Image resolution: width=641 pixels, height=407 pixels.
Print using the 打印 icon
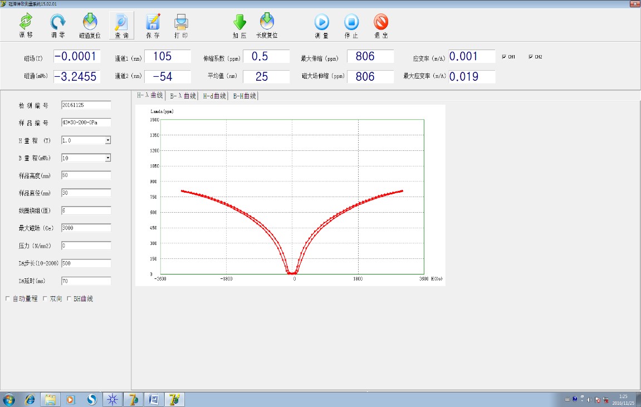(x=181, y=23)
